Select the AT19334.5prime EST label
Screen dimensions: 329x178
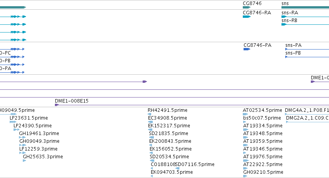[x=263, y=126]
